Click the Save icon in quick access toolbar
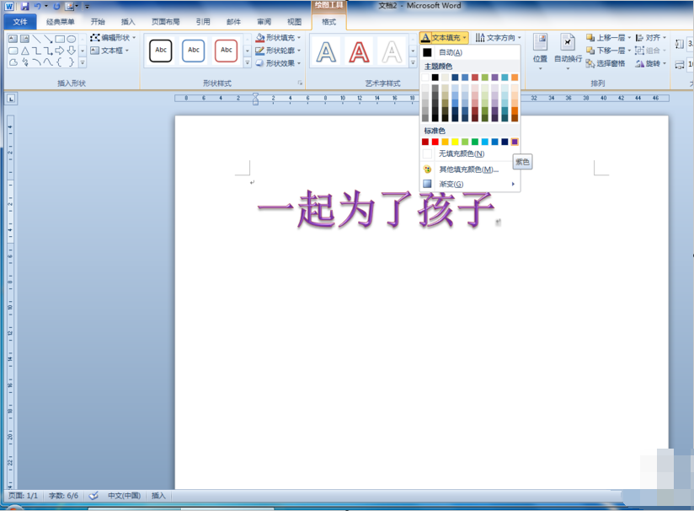The width and height of the screenshot is (694, 511). click(24, 6)
